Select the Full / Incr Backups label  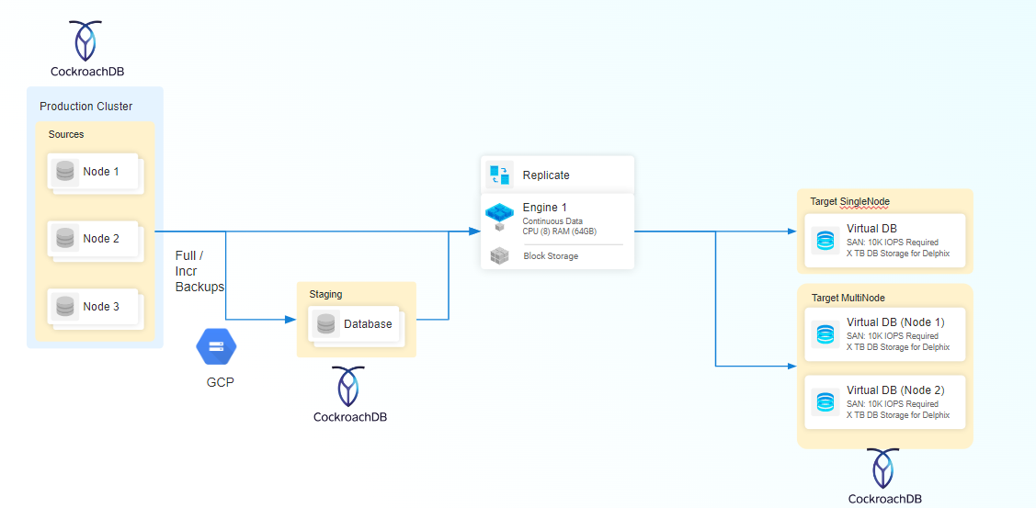(199, 271)
